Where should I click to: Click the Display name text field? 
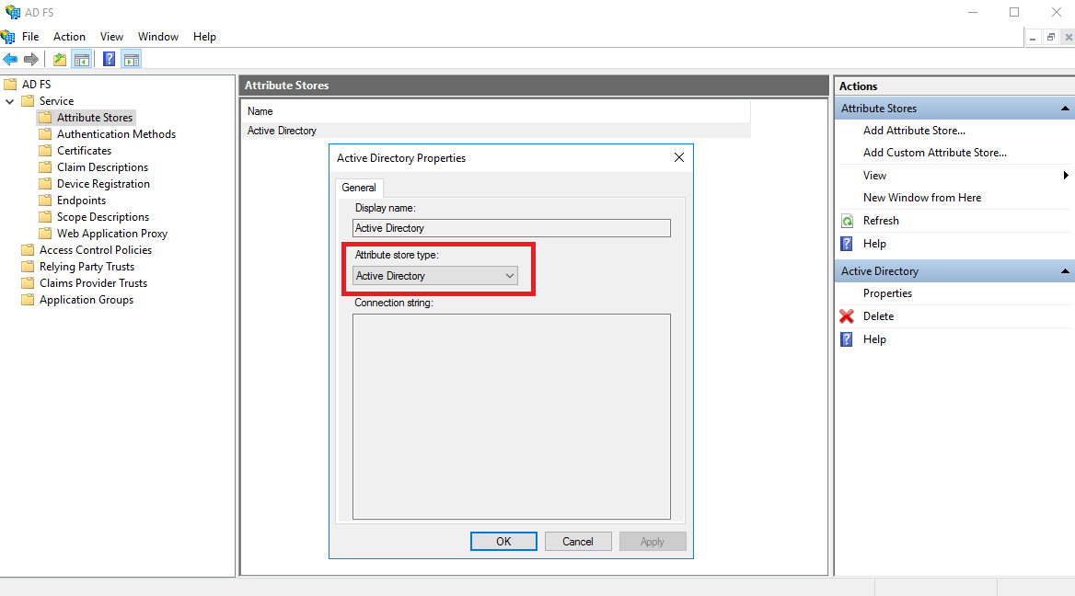pos(512,228)
